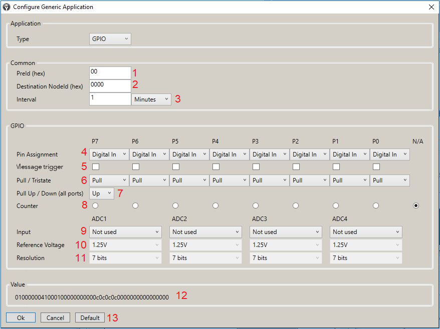Confirm the configuration with Ok
440x329 pixels.
tap(21, 318)
